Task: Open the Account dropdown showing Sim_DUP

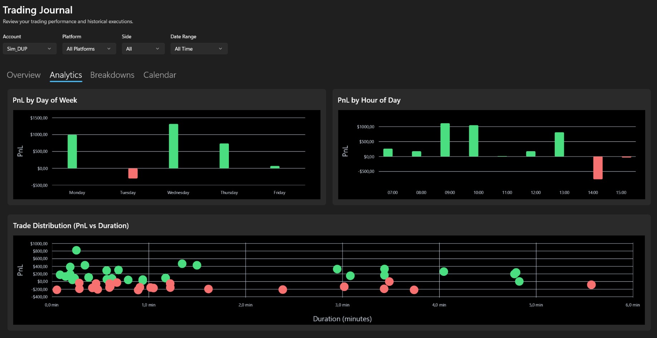Action: [30, 49]
